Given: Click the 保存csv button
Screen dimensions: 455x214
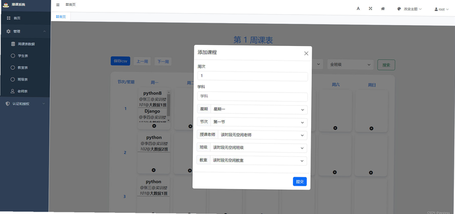Looking at the screenshot, I should (121, 61).
